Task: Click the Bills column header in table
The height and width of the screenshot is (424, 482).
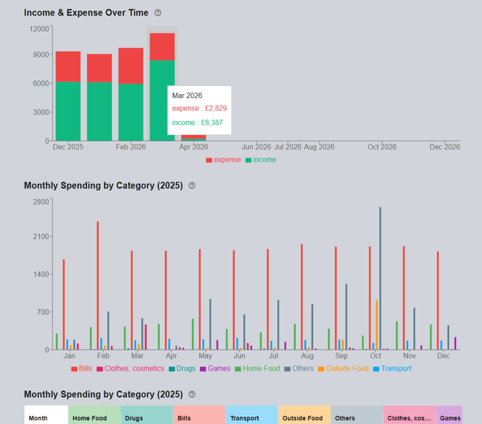Action: tap(199, 415)
